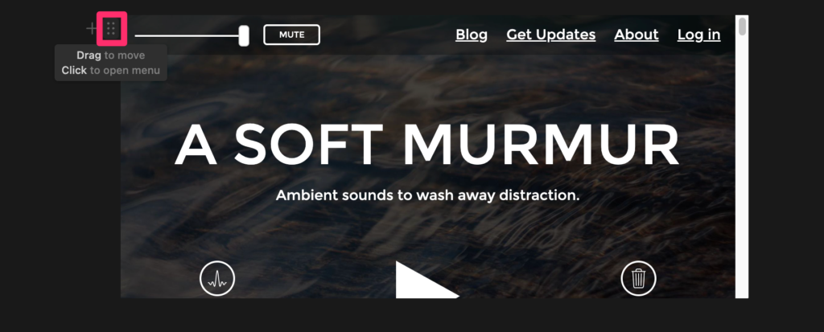Click the far left end of the volume track
The height and width of the screenshot is (332, 824).
click(137, 35)
